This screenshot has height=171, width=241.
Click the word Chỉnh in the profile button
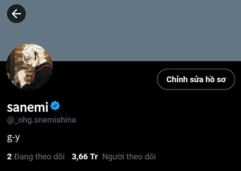(177, 79)
